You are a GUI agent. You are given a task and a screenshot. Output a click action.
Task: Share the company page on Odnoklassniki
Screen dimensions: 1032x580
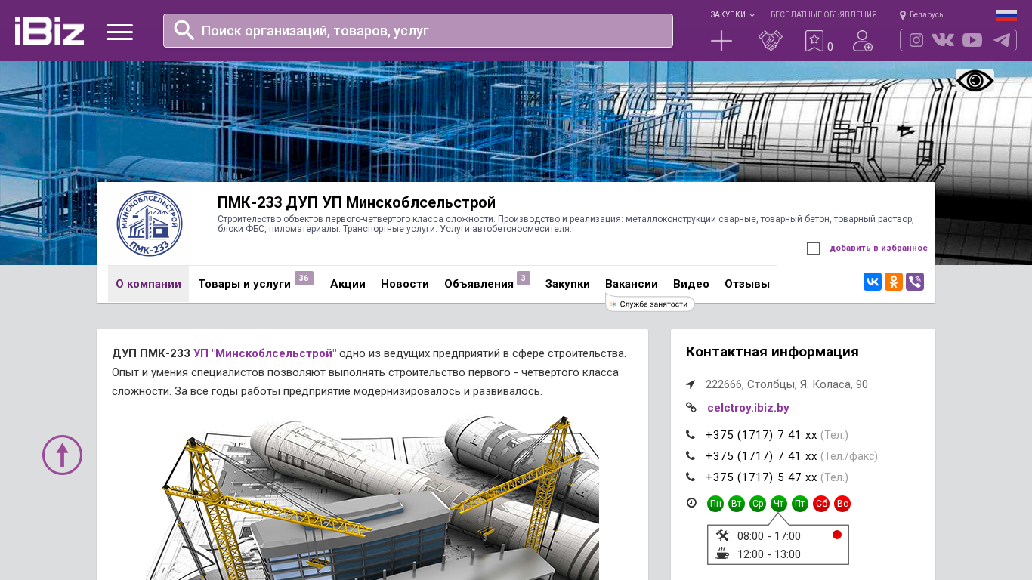pos(894,282)
